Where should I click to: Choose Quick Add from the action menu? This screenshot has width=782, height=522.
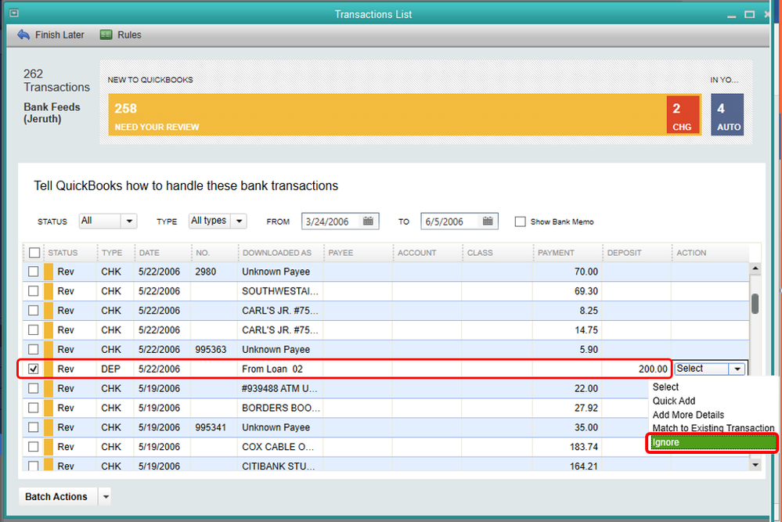point(674,401)
